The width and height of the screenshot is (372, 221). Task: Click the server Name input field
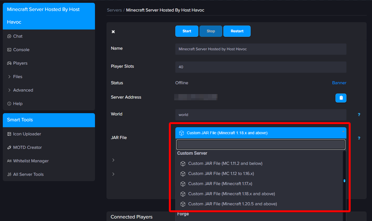[261, 49]
